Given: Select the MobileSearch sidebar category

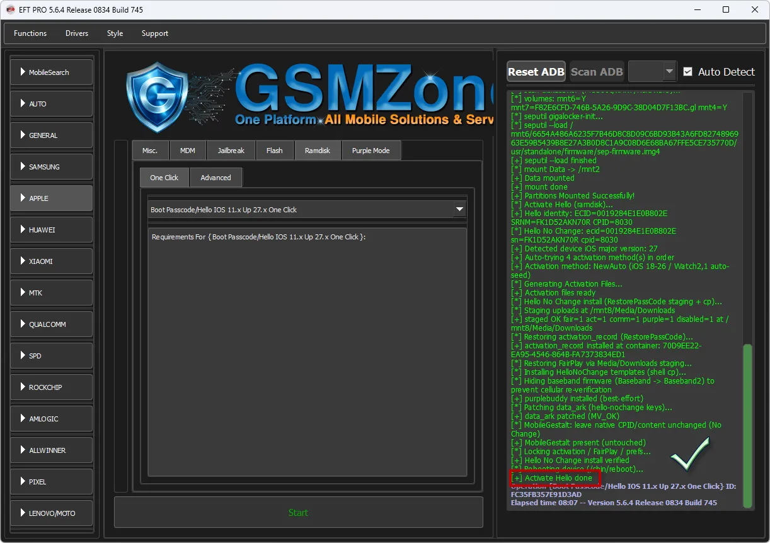Looking at the screenshot, I should [x=52, y=72].
